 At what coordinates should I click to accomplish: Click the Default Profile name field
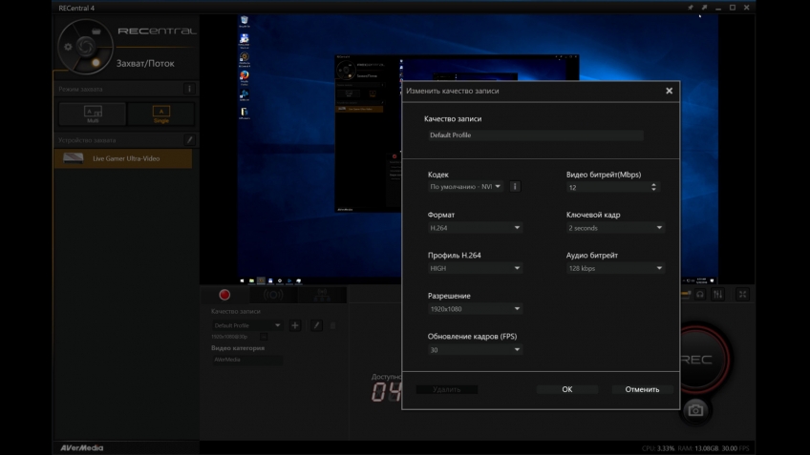pyautogui.click(x=535, y=135)
